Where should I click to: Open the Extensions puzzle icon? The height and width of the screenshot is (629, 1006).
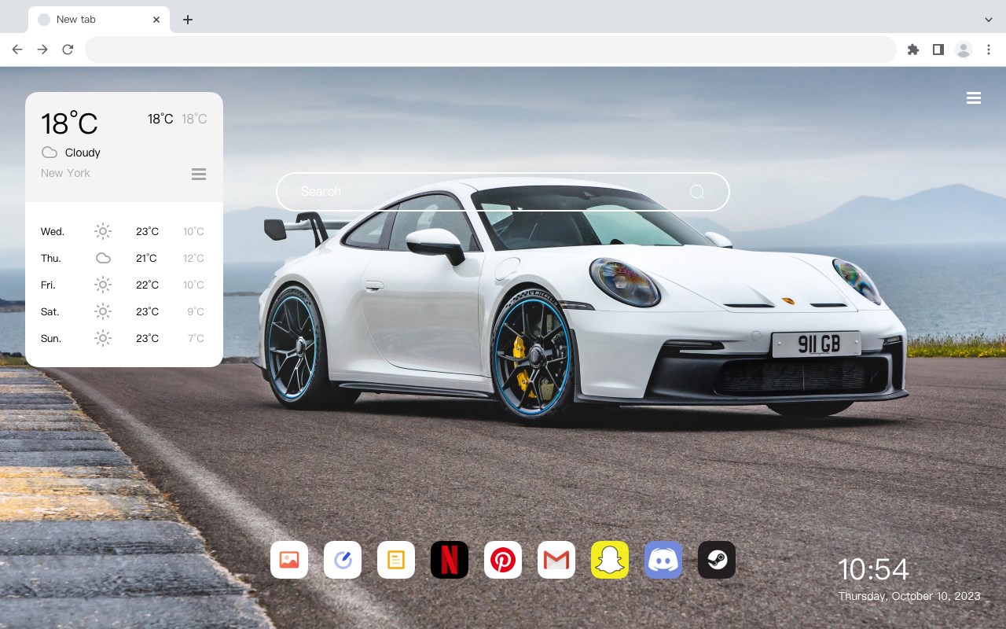click(x=912, y=50)
